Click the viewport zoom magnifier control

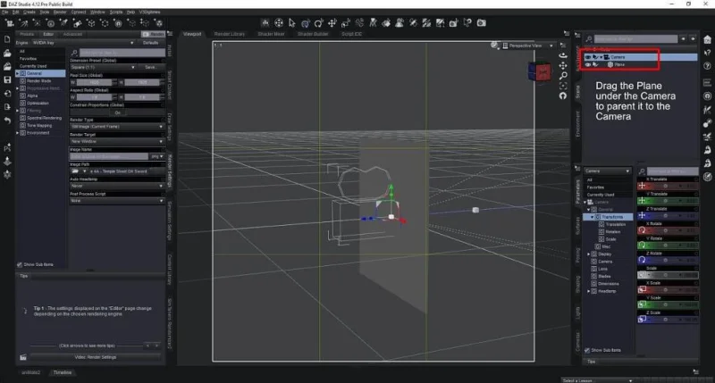[563, 76]
